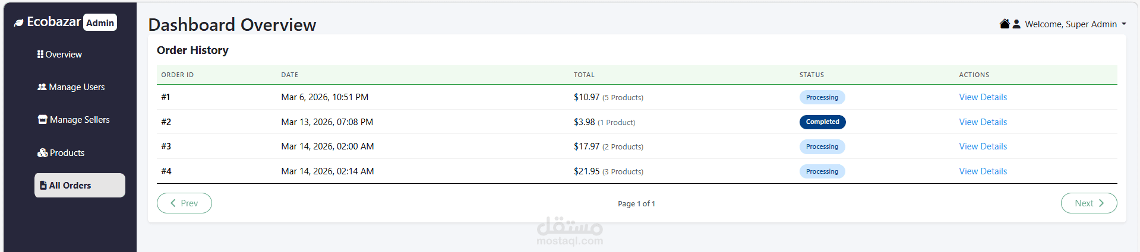The height and width of the screenshot is (252, 1140).
Task: Click the Ecobazar leaf logo icon
Action: coord(19,23)
